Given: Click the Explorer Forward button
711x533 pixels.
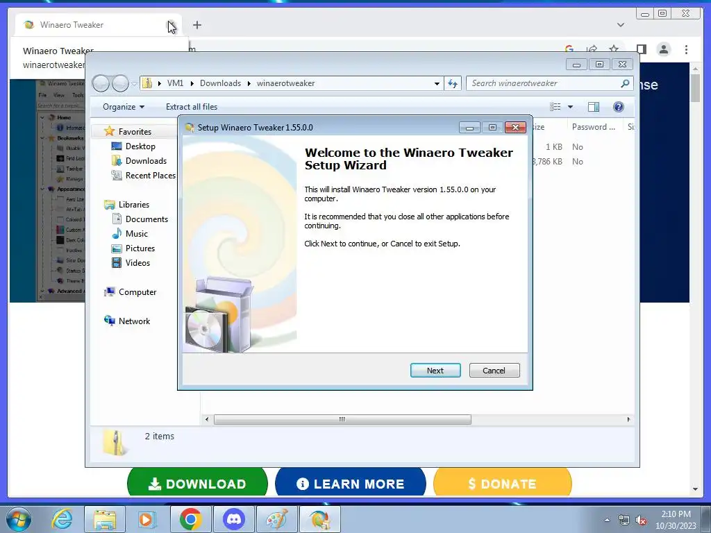Looking at the screenshot, I should [x=120, y=83].
